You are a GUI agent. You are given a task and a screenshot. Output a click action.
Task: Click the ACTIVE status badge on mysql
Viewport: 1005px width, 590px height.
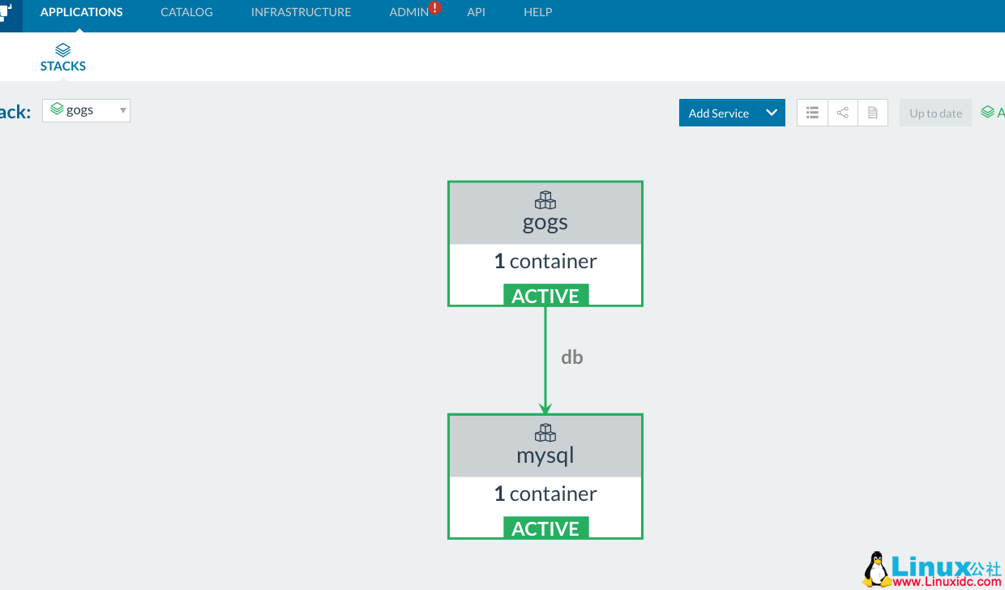[x=545, y=528]
